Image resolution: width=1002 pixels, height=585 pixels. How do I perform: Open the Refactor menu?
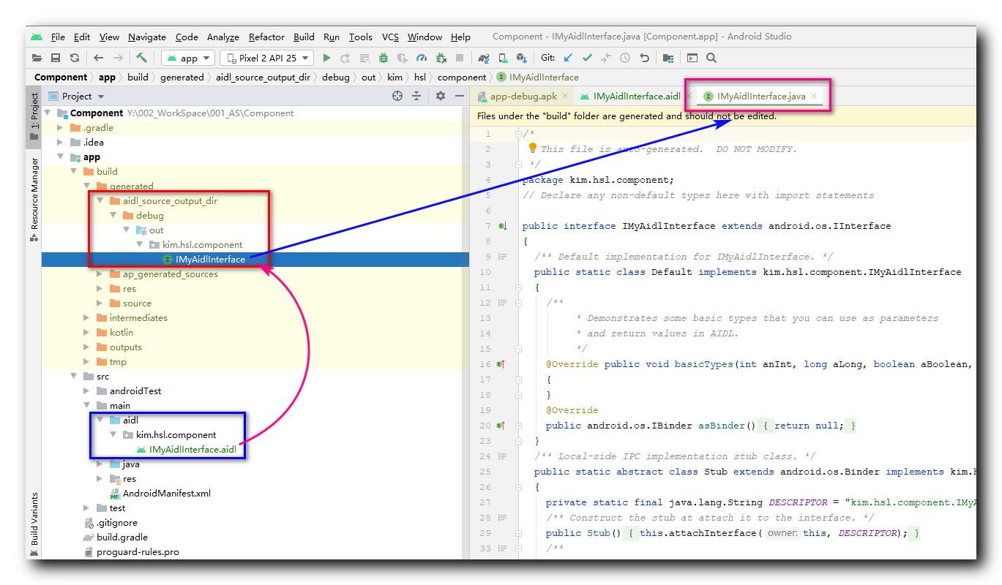tap(266, 37)
